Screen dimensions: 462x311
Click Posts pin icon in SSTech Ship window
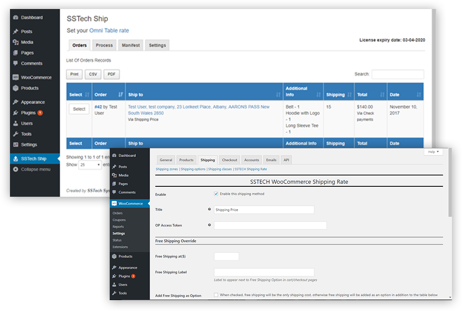click(16, 31)
